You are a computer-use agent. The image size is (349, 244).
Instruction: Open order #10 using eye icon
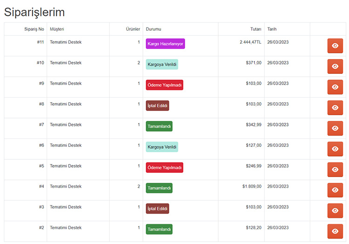pos(335,66)
